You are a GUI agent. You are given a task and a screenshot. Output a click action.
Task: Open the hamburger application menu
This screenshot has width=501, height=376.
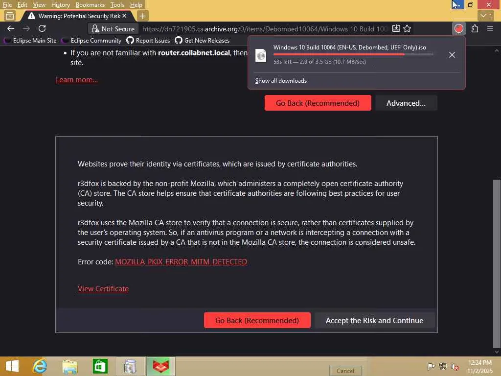(490, 28)
